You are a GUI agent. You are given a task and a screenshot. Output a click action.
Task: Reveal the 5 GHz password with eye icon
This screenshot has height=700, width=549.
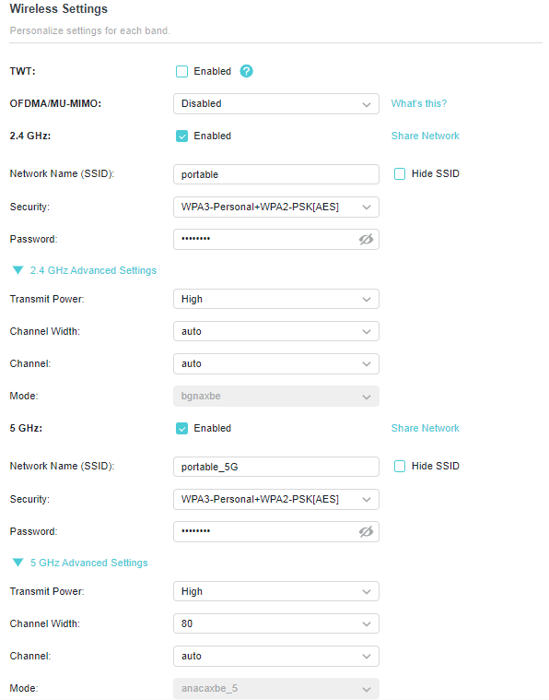[x=366, y=532]
